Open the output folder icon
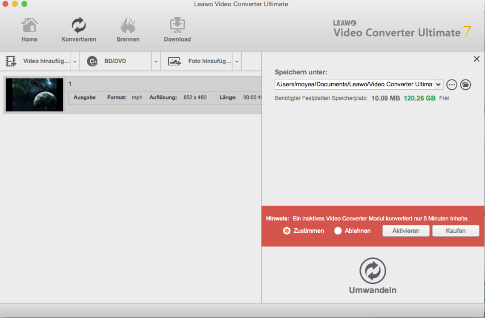This screenshot has height=318, width=485. click(x=465, y=85)
